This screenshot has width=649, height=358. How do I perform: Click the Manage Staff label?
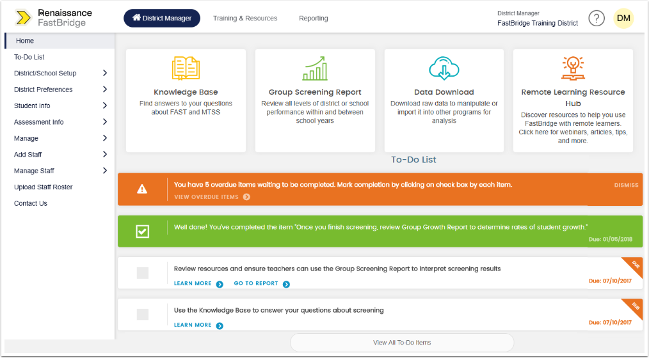34,171
